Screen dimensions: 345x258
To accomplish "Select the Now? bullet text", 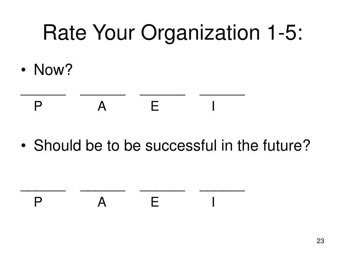I will pyautogui.click(x=53, y=70).
